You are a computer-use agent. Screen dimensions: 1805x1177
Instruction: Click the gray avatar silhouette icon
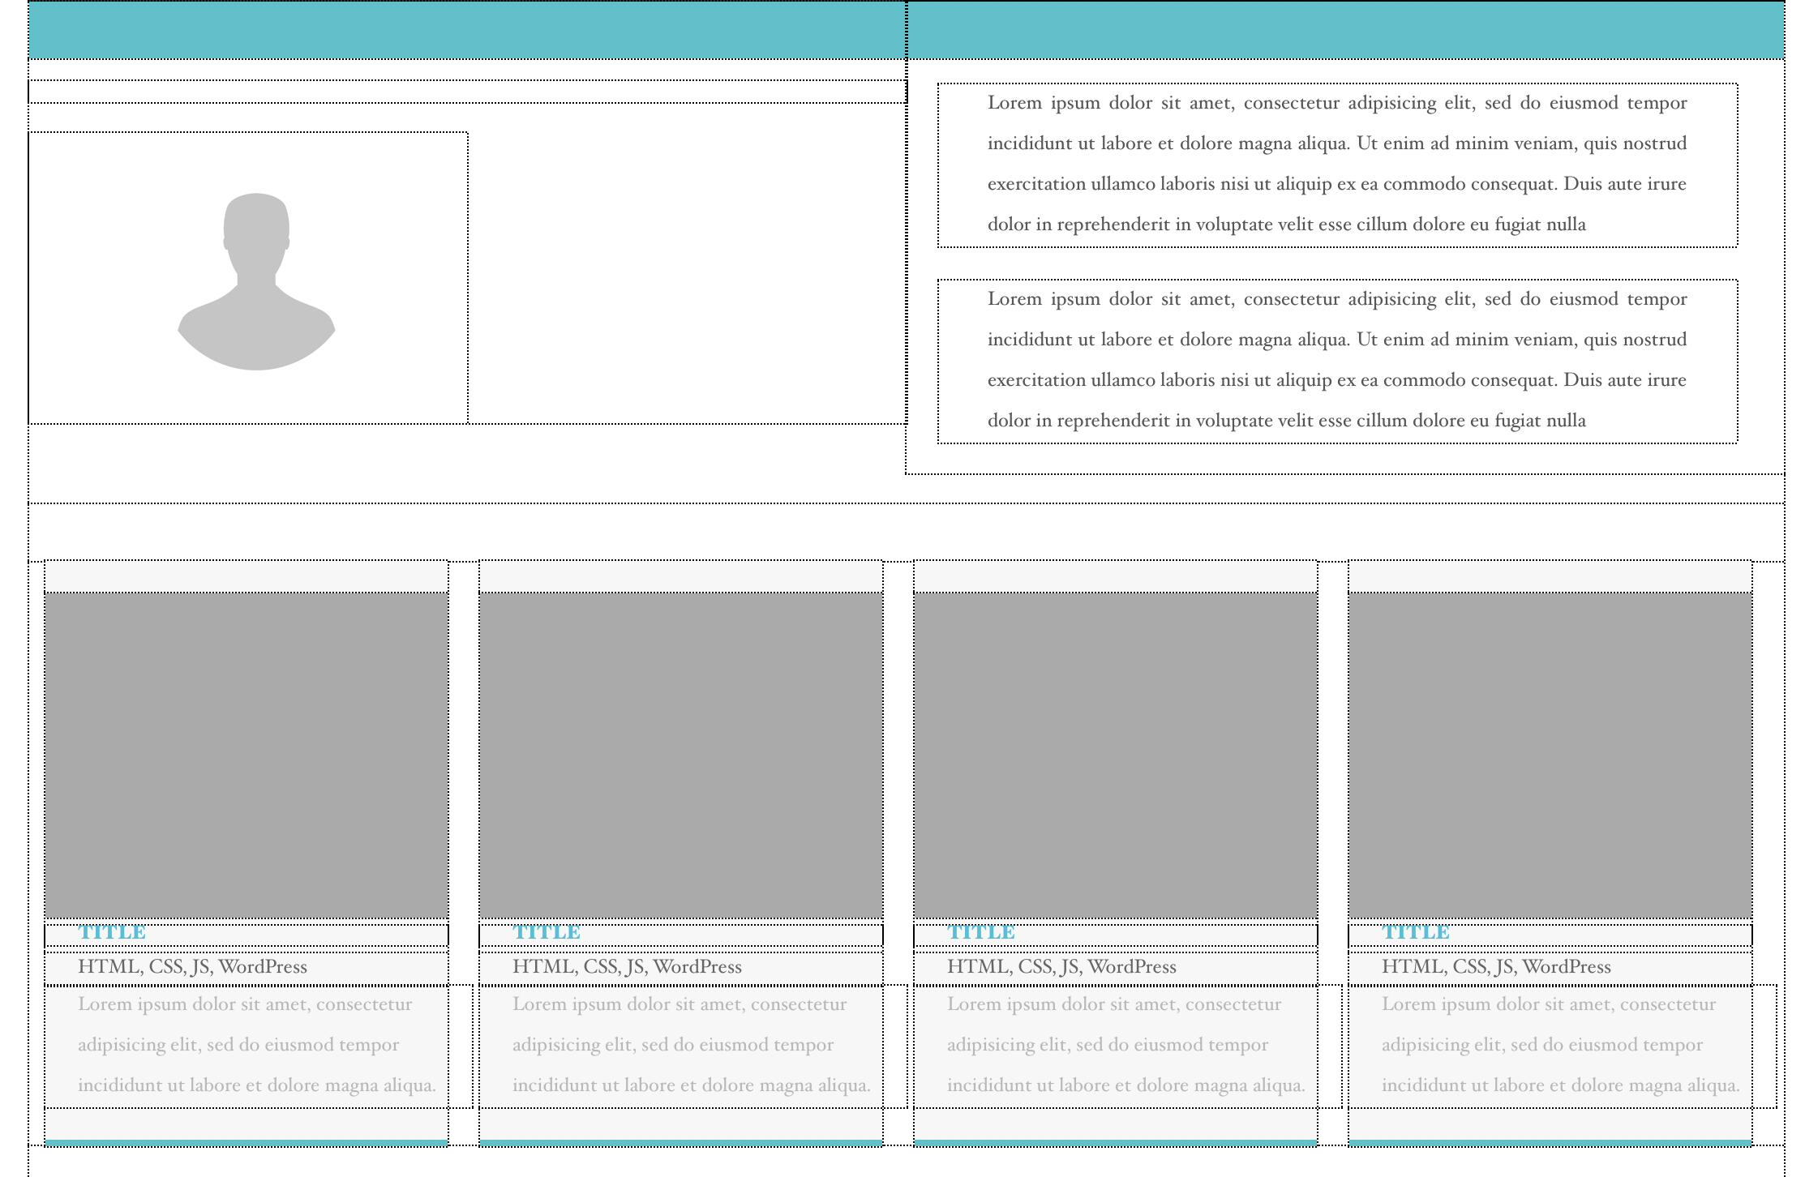(x=256, y=281)
